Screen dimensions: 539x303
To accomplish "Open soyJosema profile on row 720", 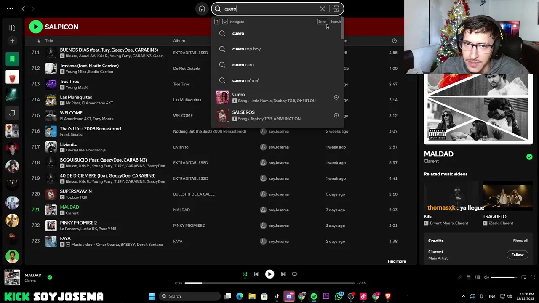I will [x=279, y=194].
